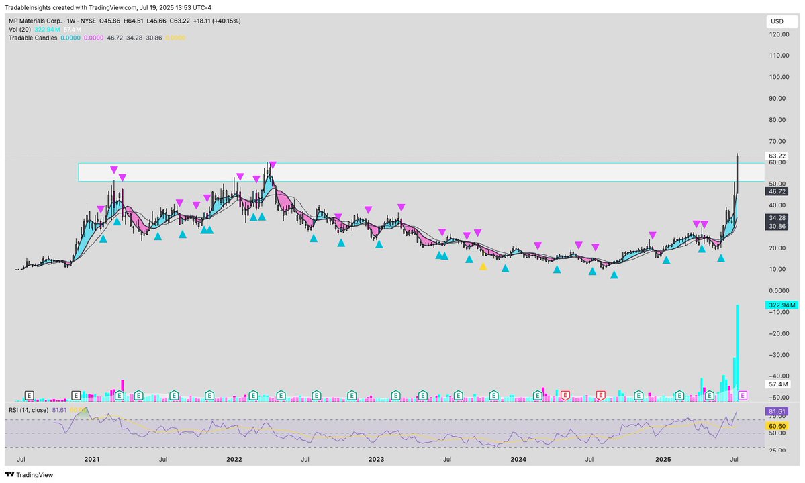Select the Tradable Candles indicator legend
805x483 pixels.
pyautogui.click(x=97, y=38)
